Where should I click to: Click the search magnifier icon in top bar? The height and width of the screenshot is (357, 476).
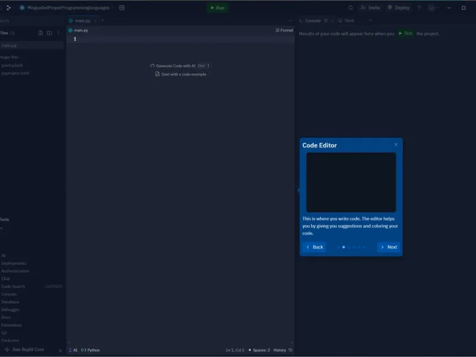[350, 8]
